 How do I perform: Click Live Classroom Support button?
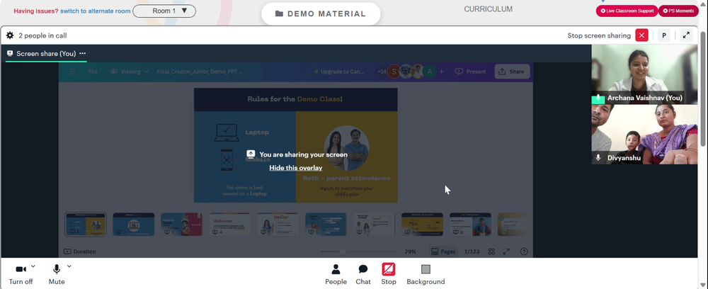point(627,11)
